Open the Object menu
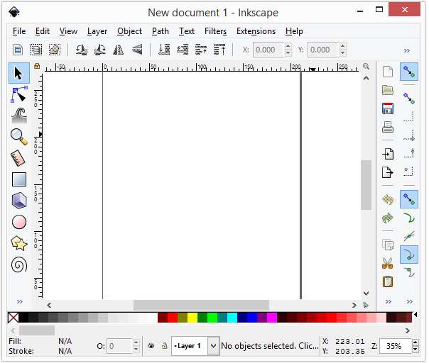The width and height of the screenshot is (429, 363). click(x=129, y=32)
